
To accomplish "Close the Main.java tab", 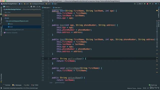I will point(50,8).
